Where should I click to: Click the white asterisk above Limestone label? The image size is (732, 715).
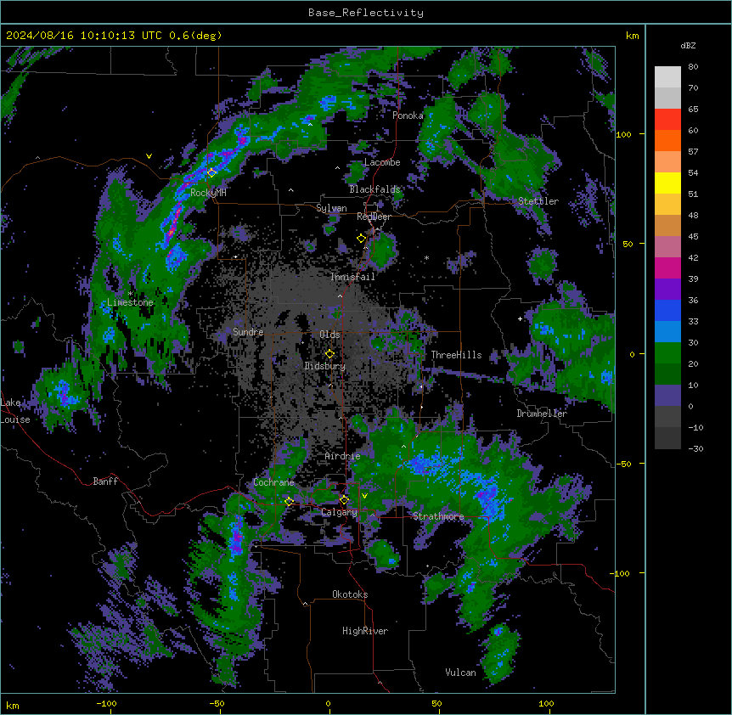click(130, 294)
